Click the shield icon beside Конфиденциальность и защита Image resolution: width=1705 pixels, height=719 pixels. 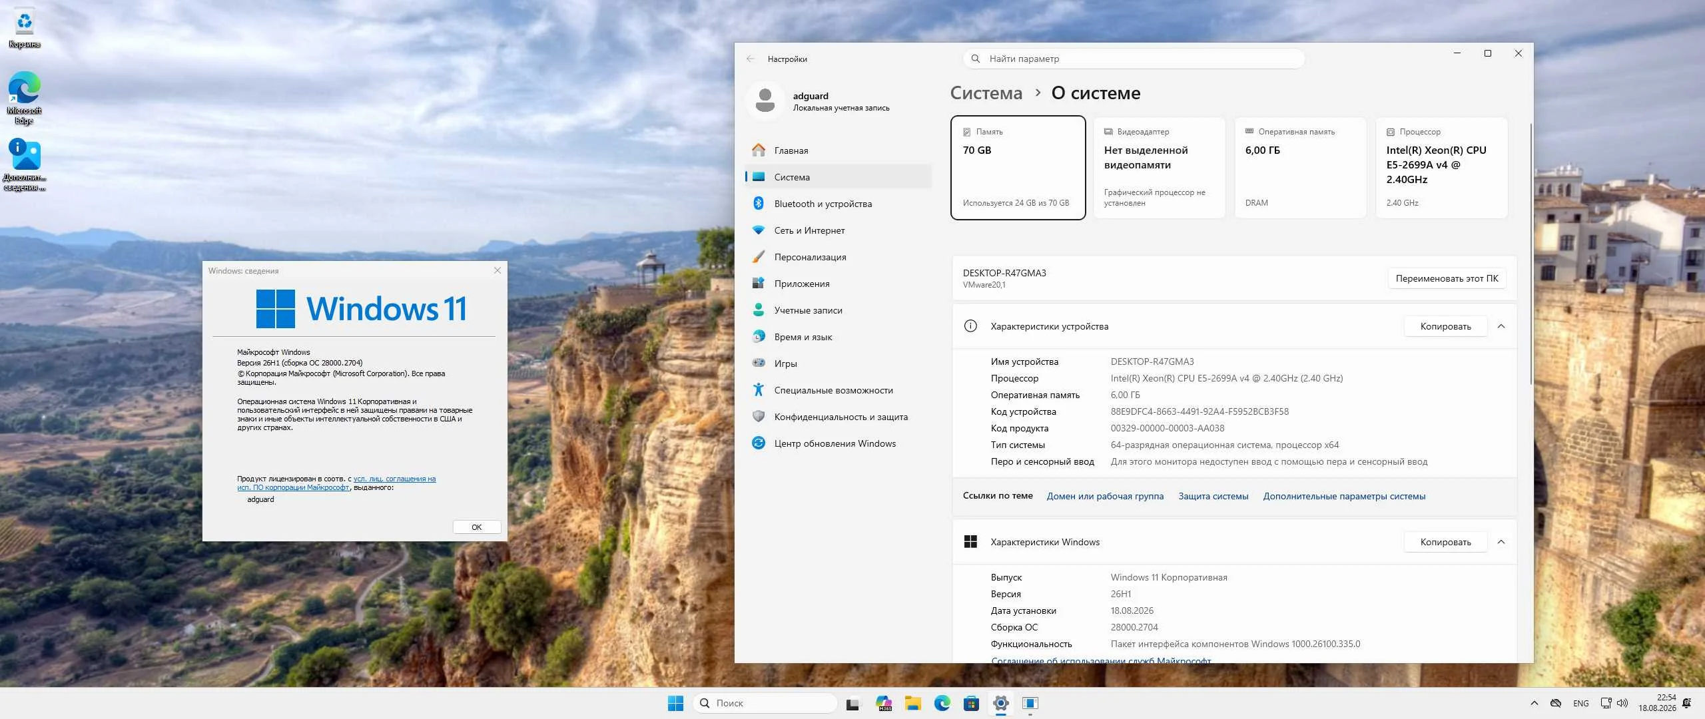759,417
